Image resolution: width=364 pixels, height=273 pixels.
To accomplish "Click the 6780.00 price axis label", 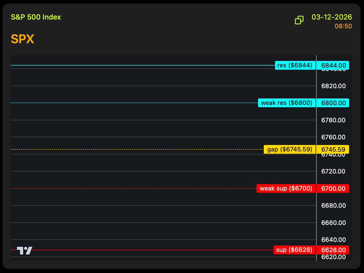I will (x=333, y=120).
